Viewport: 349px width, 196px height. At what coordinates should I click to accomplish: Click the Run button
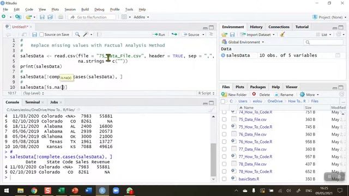[x=159, y=35]
